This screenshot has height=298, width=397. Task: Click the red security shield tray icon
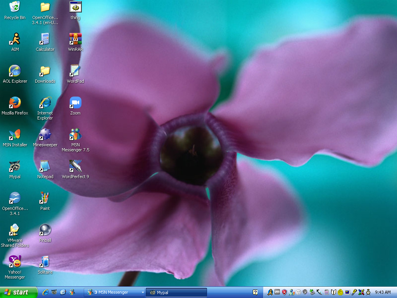click(284, 292)
